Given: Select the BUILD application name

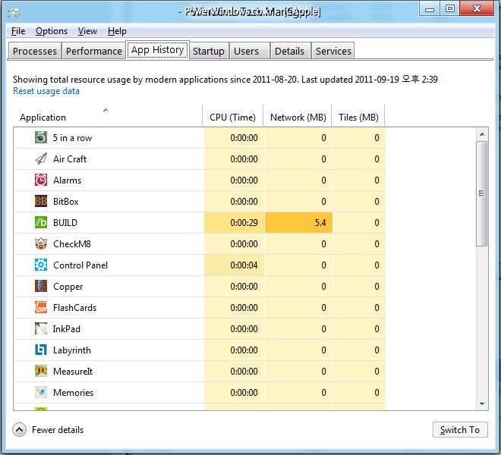Looking at the screenshot, I should pyautogui.click(x=65, y=222).
